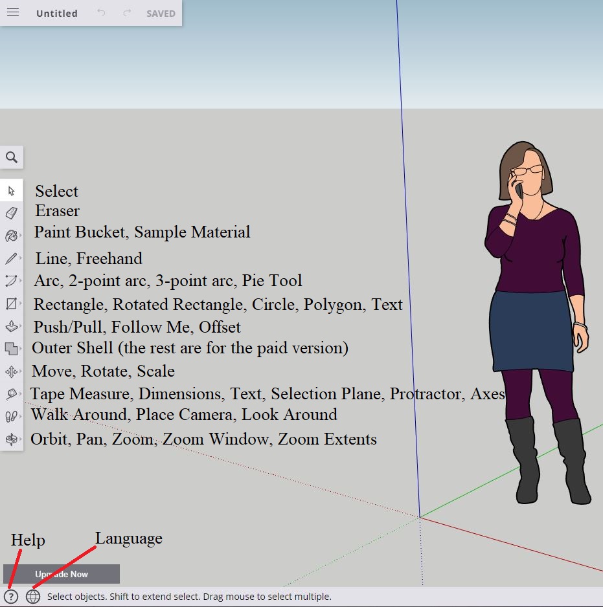The image size is (603, 607).
Task: Click the Undo arrow
Action: [x=101, y=13]
